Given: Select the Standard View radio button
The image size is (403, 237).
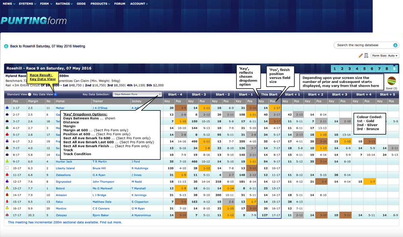Looking at the screenshot, I should (x=30, y=94).
